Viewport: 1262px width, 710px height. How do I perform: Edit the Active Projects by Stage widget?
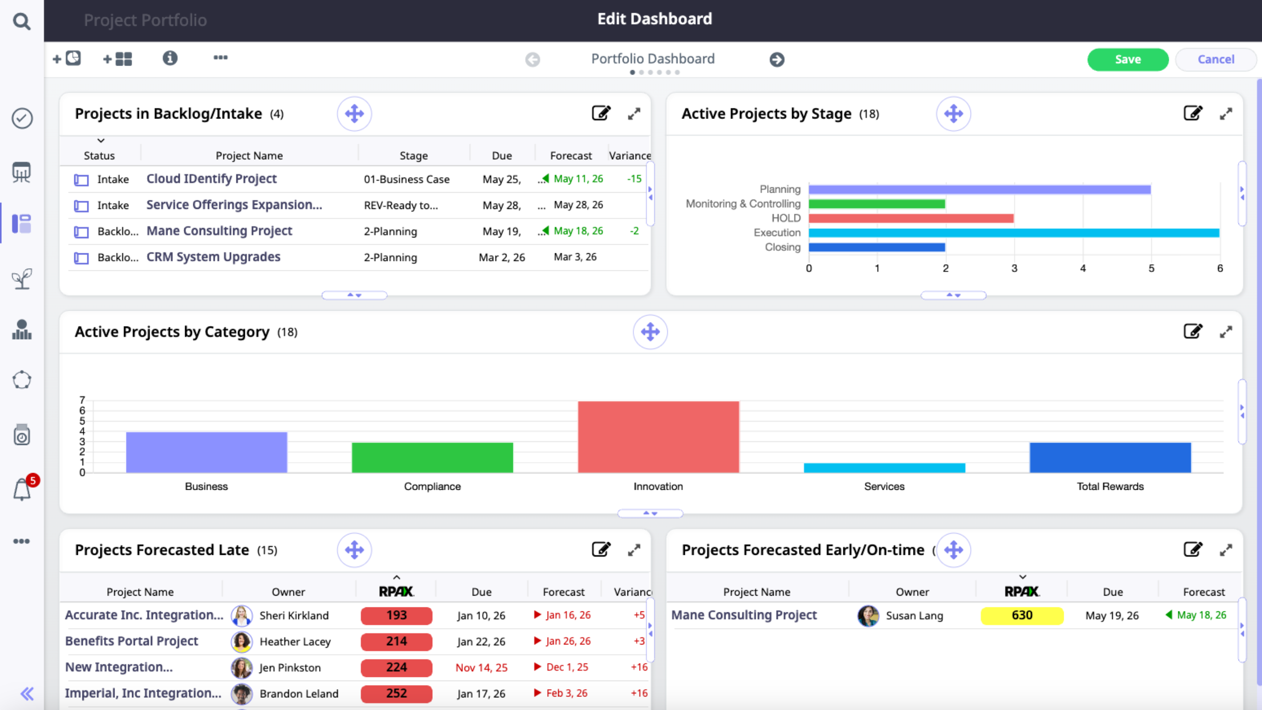point(1192,114)
